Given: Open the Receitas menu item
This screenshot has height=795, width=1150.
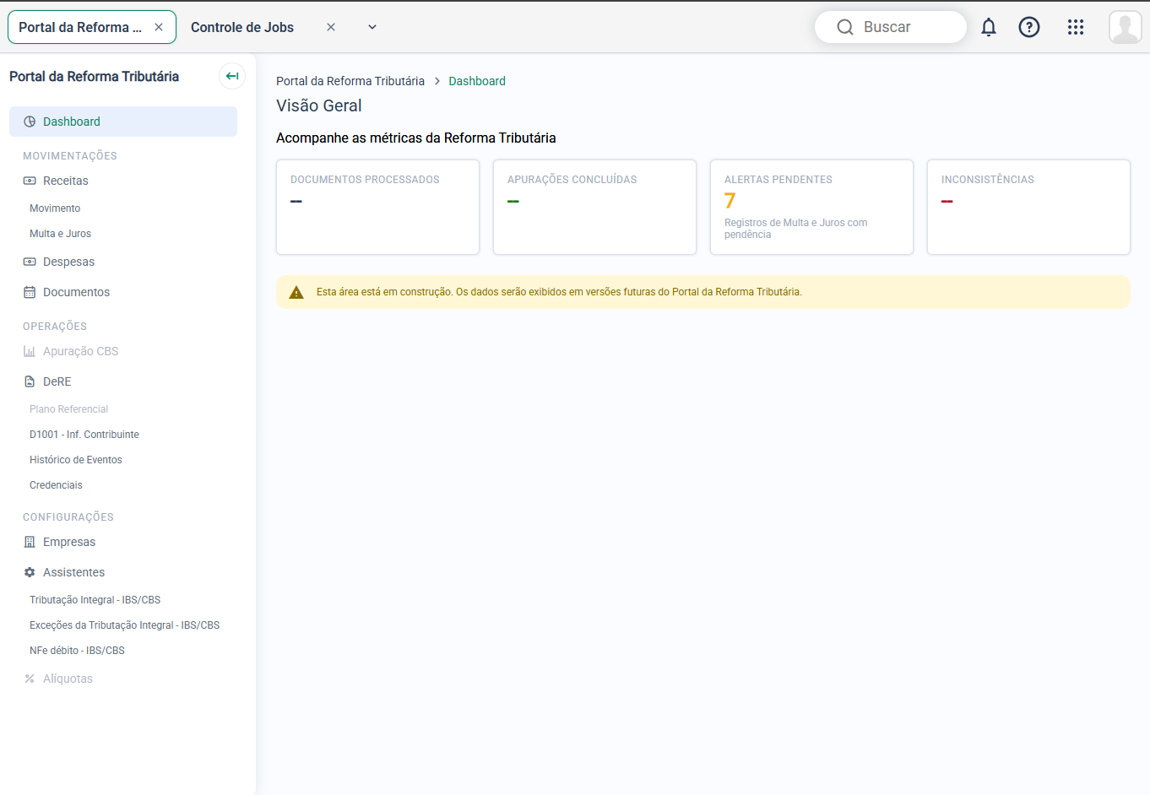Looking at the screenshot, I should pos(66,181).
